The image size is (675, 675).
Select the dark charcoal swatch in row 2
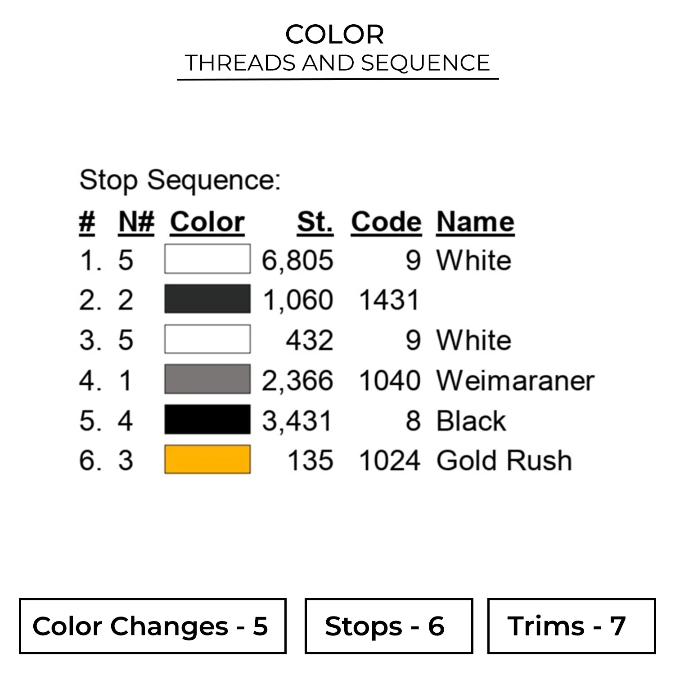(x=207, y=299)
